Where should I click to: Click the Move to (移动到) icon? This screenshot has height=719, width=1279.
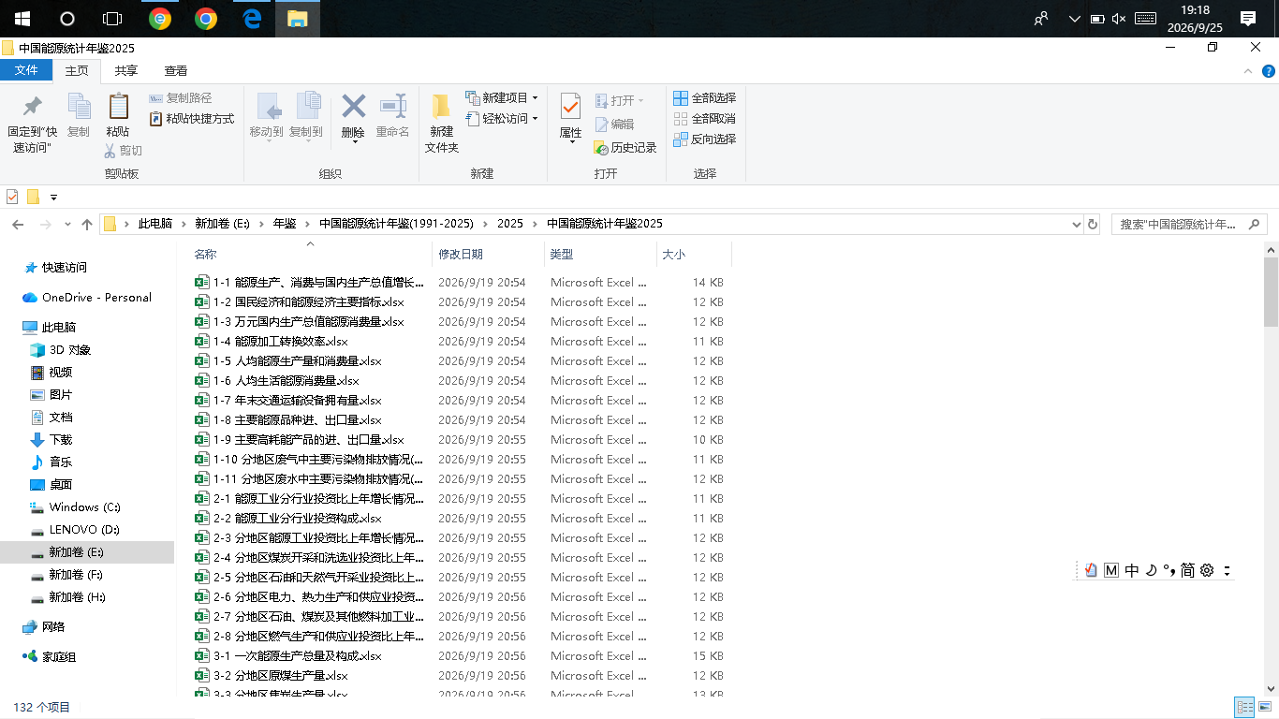268,106
